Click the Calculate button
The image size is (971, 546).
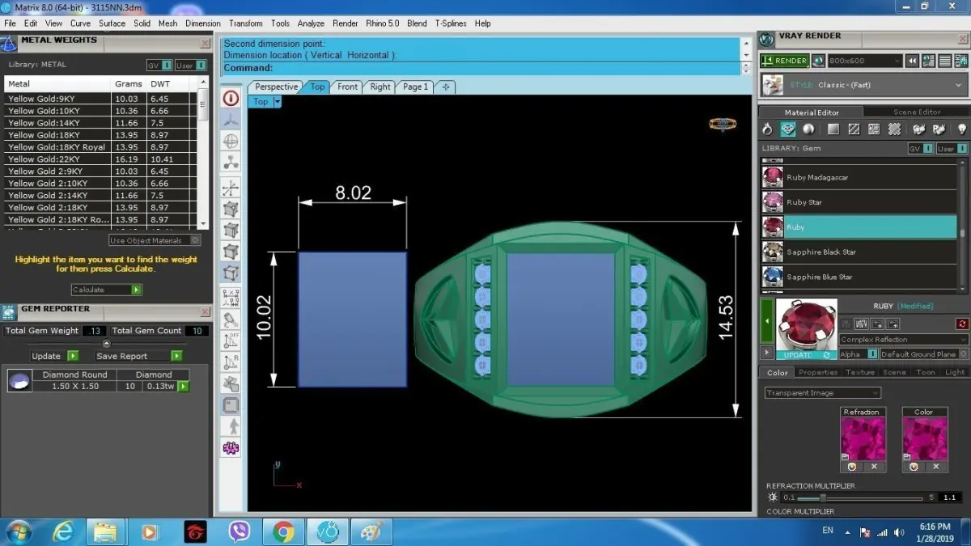[107, 290]
